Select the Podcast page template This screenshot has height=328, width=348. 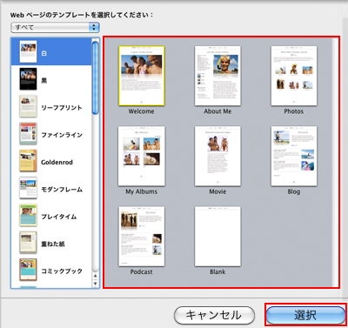click(x=142, y=237)
